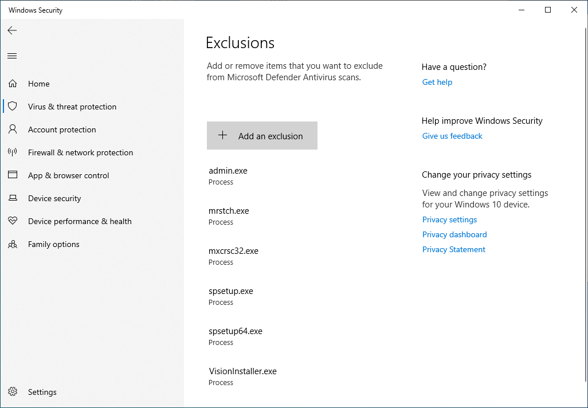The image size is (588, 408).
Task: Open the Privacy settings link
Action: pos(450,219)
